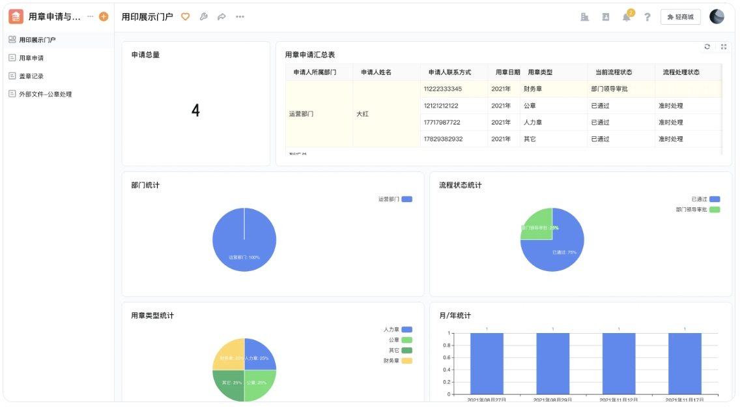Open the 轻商城 store button
The width and height of the screenshot is (740, 408).
tap(679, 17)
